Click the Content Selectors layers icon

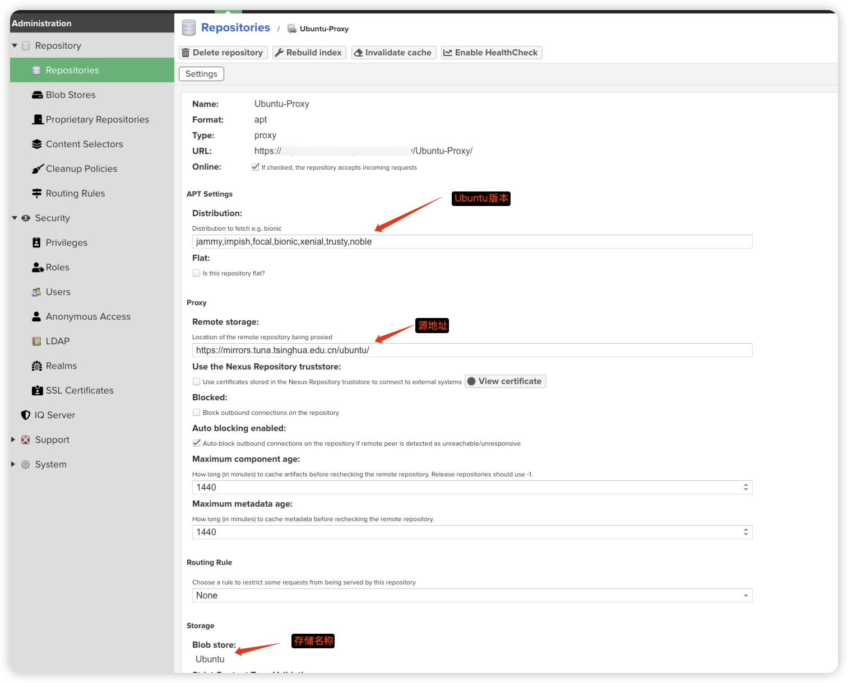point(37,144)
